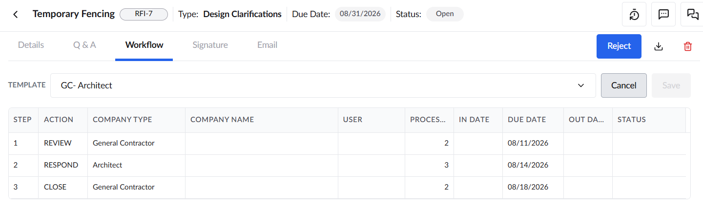Click the blue Reject button

(x=619, y=46)
